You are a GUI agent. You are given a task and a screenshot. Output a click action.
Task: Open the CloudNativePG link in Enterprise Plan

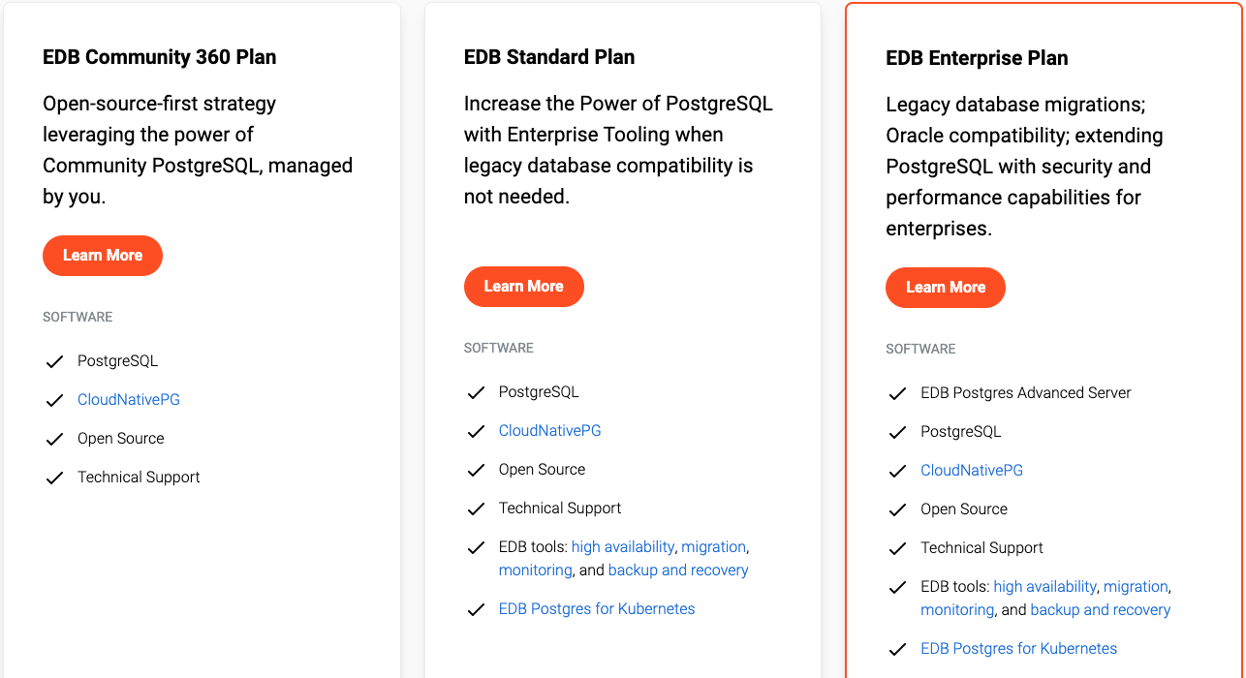coord(971,470)
